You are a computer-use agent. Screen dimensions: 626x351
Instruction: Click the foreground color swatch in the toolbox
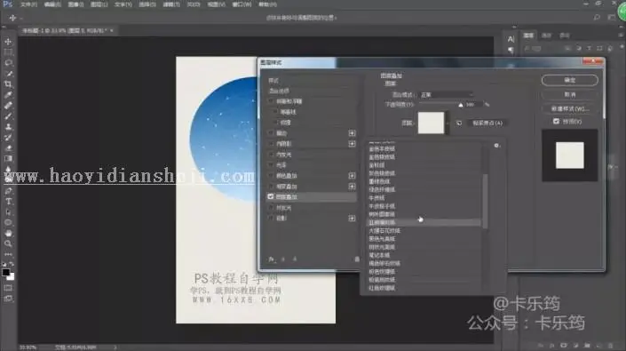pyautogui.click(x=5, y=273)
